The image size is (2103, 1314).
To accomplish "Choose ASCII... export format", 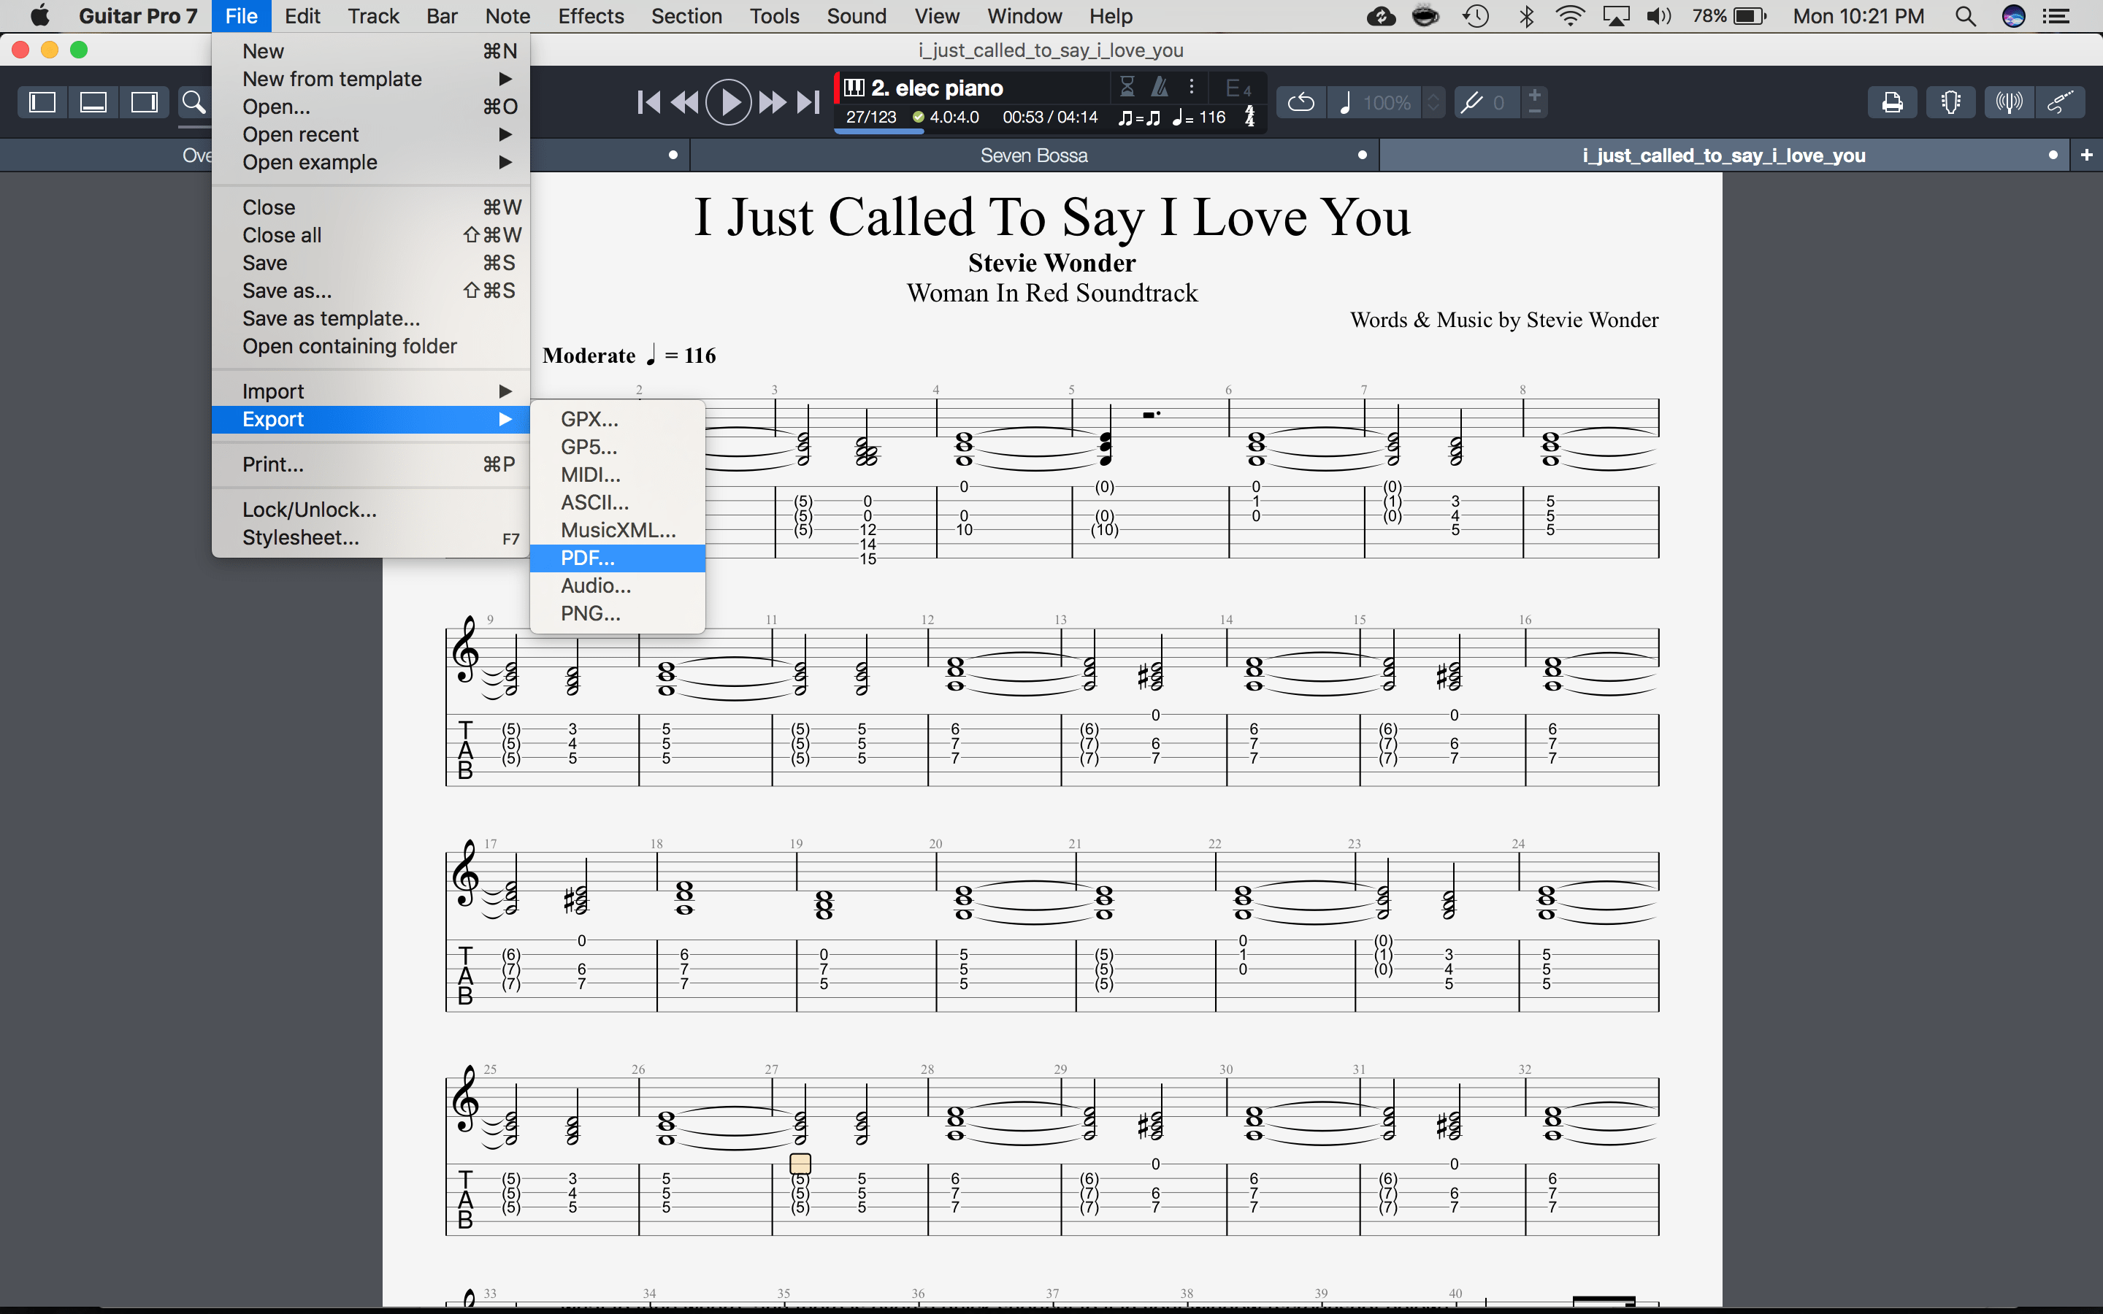I will [x=618, y=502].
